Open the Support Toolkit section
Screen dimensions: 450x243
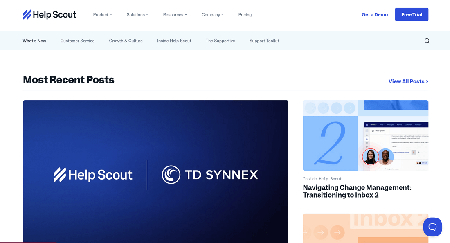point(264,41)
